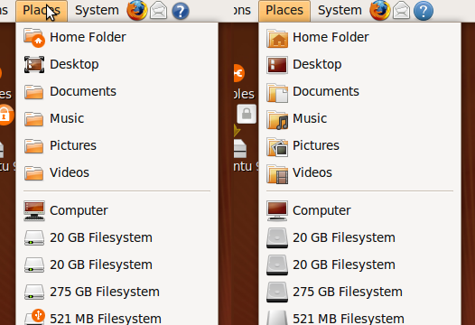Open the mail envelope icon in right panel
This screenshot has height=325, width=475.
401,11
